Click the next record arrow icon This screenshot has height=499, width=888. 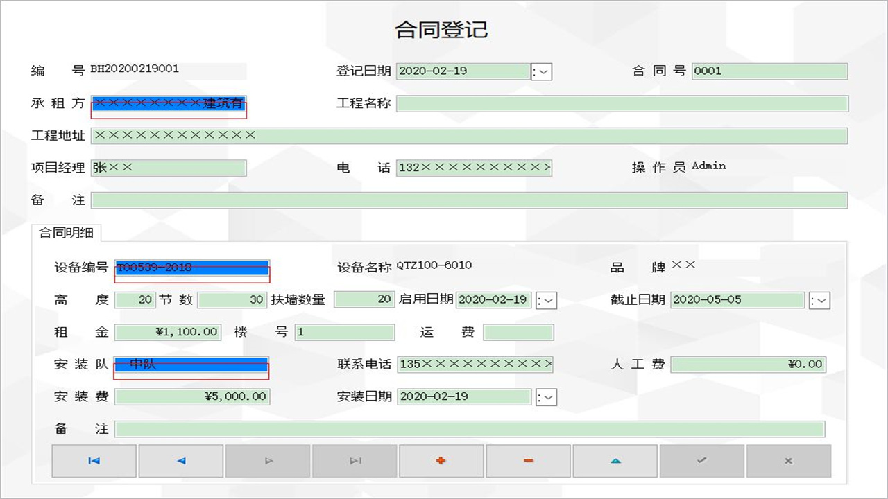point(267,460)
